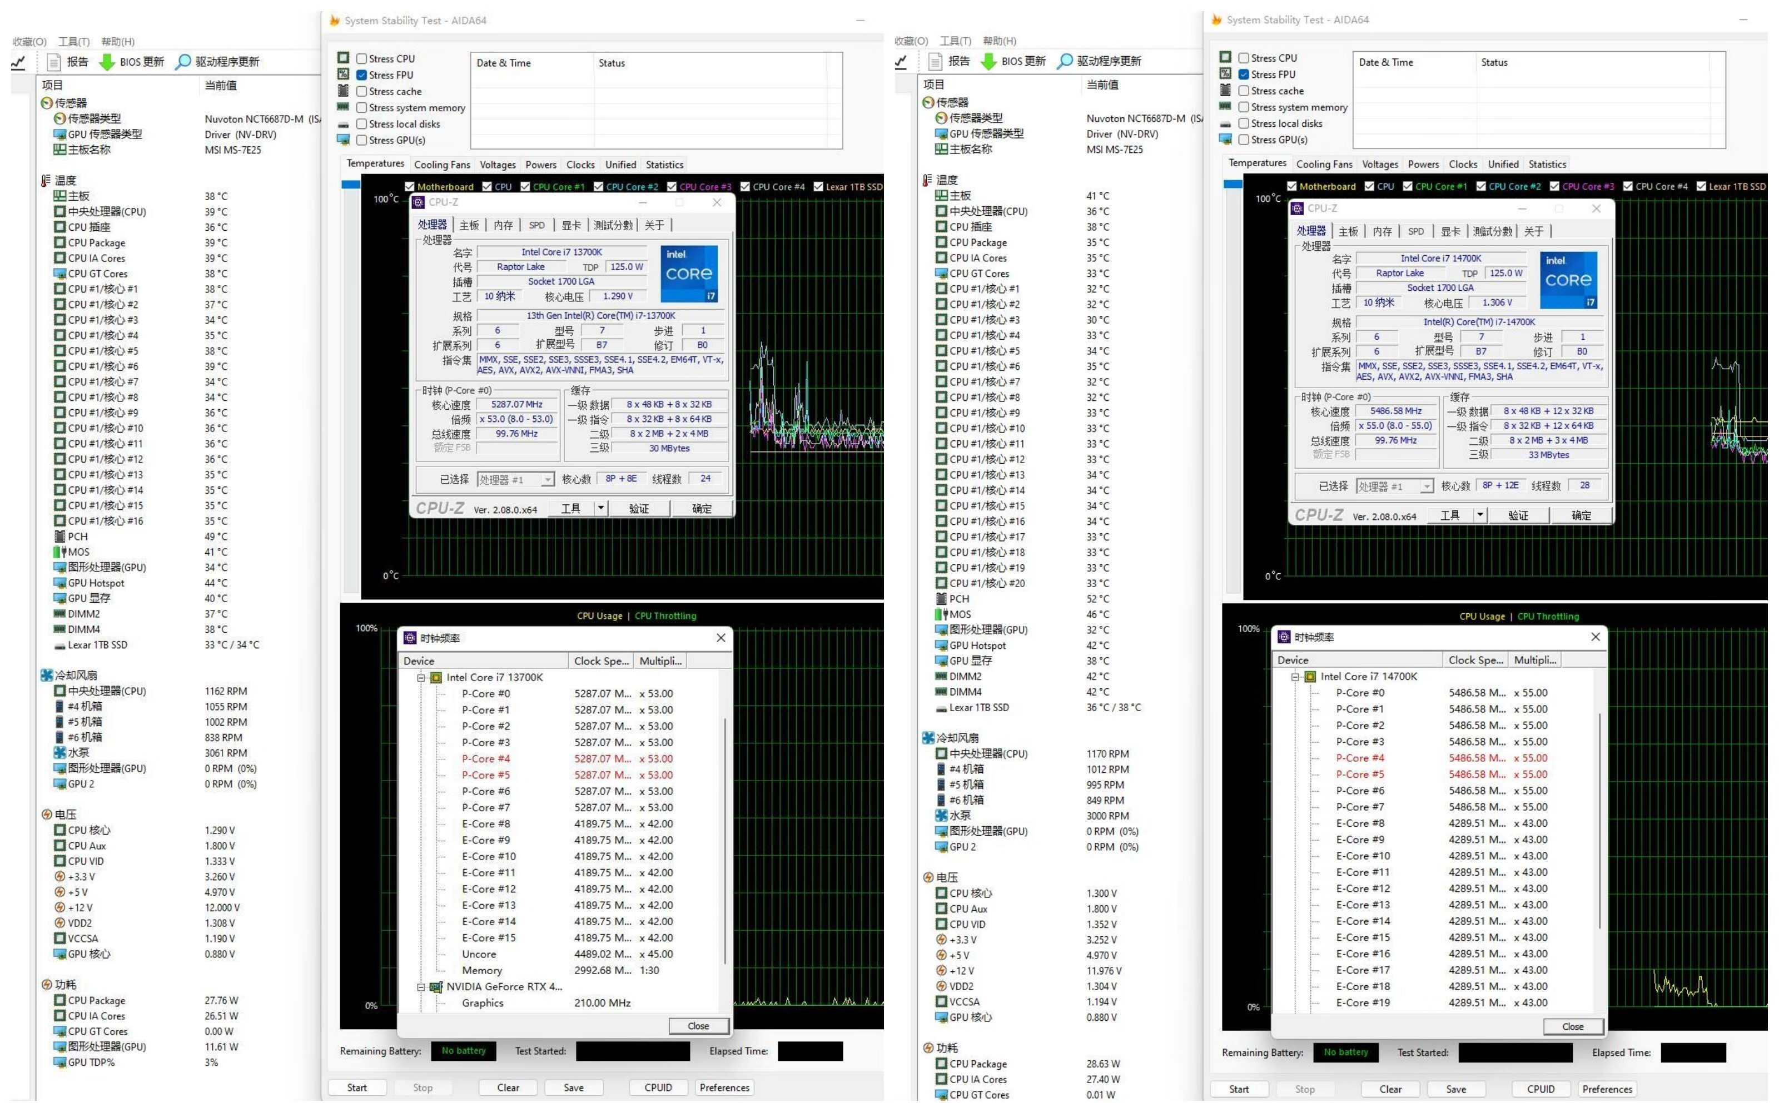Enable Stress GPU(s) in 14700K stability test
Image resolution: width=1779 pixels, height=1112 pixels.
pyautogui.click(x=1244, y=140)
